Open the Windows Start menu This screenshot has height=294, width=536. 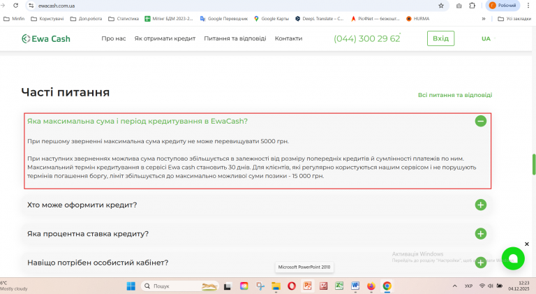[131, 286]
